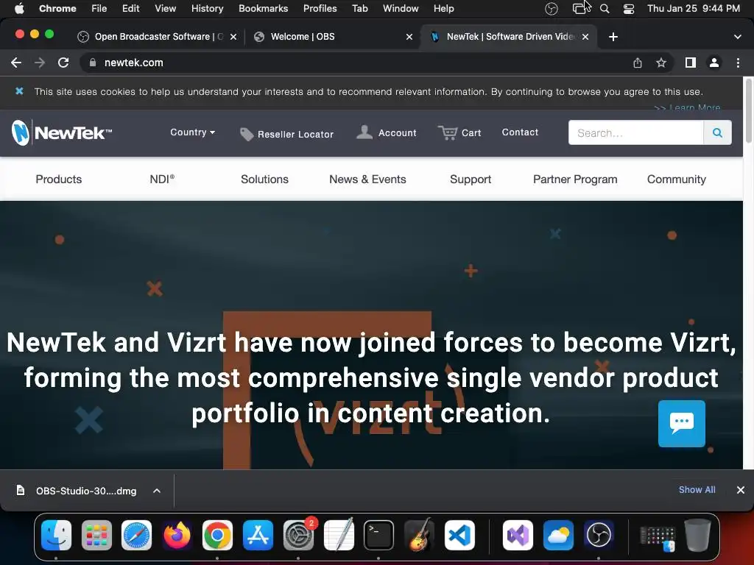Viewport: 754px width, 565px height.
Task: Open System Preferences from the Dock
Action: (298, 535)
